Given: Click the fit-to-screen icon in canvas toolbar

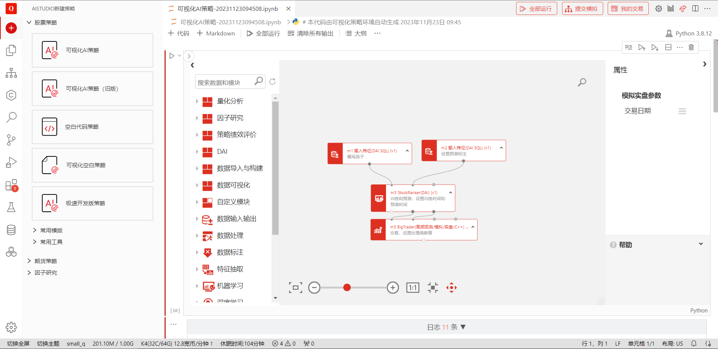Looking at the screenshot, I should 295,287.
